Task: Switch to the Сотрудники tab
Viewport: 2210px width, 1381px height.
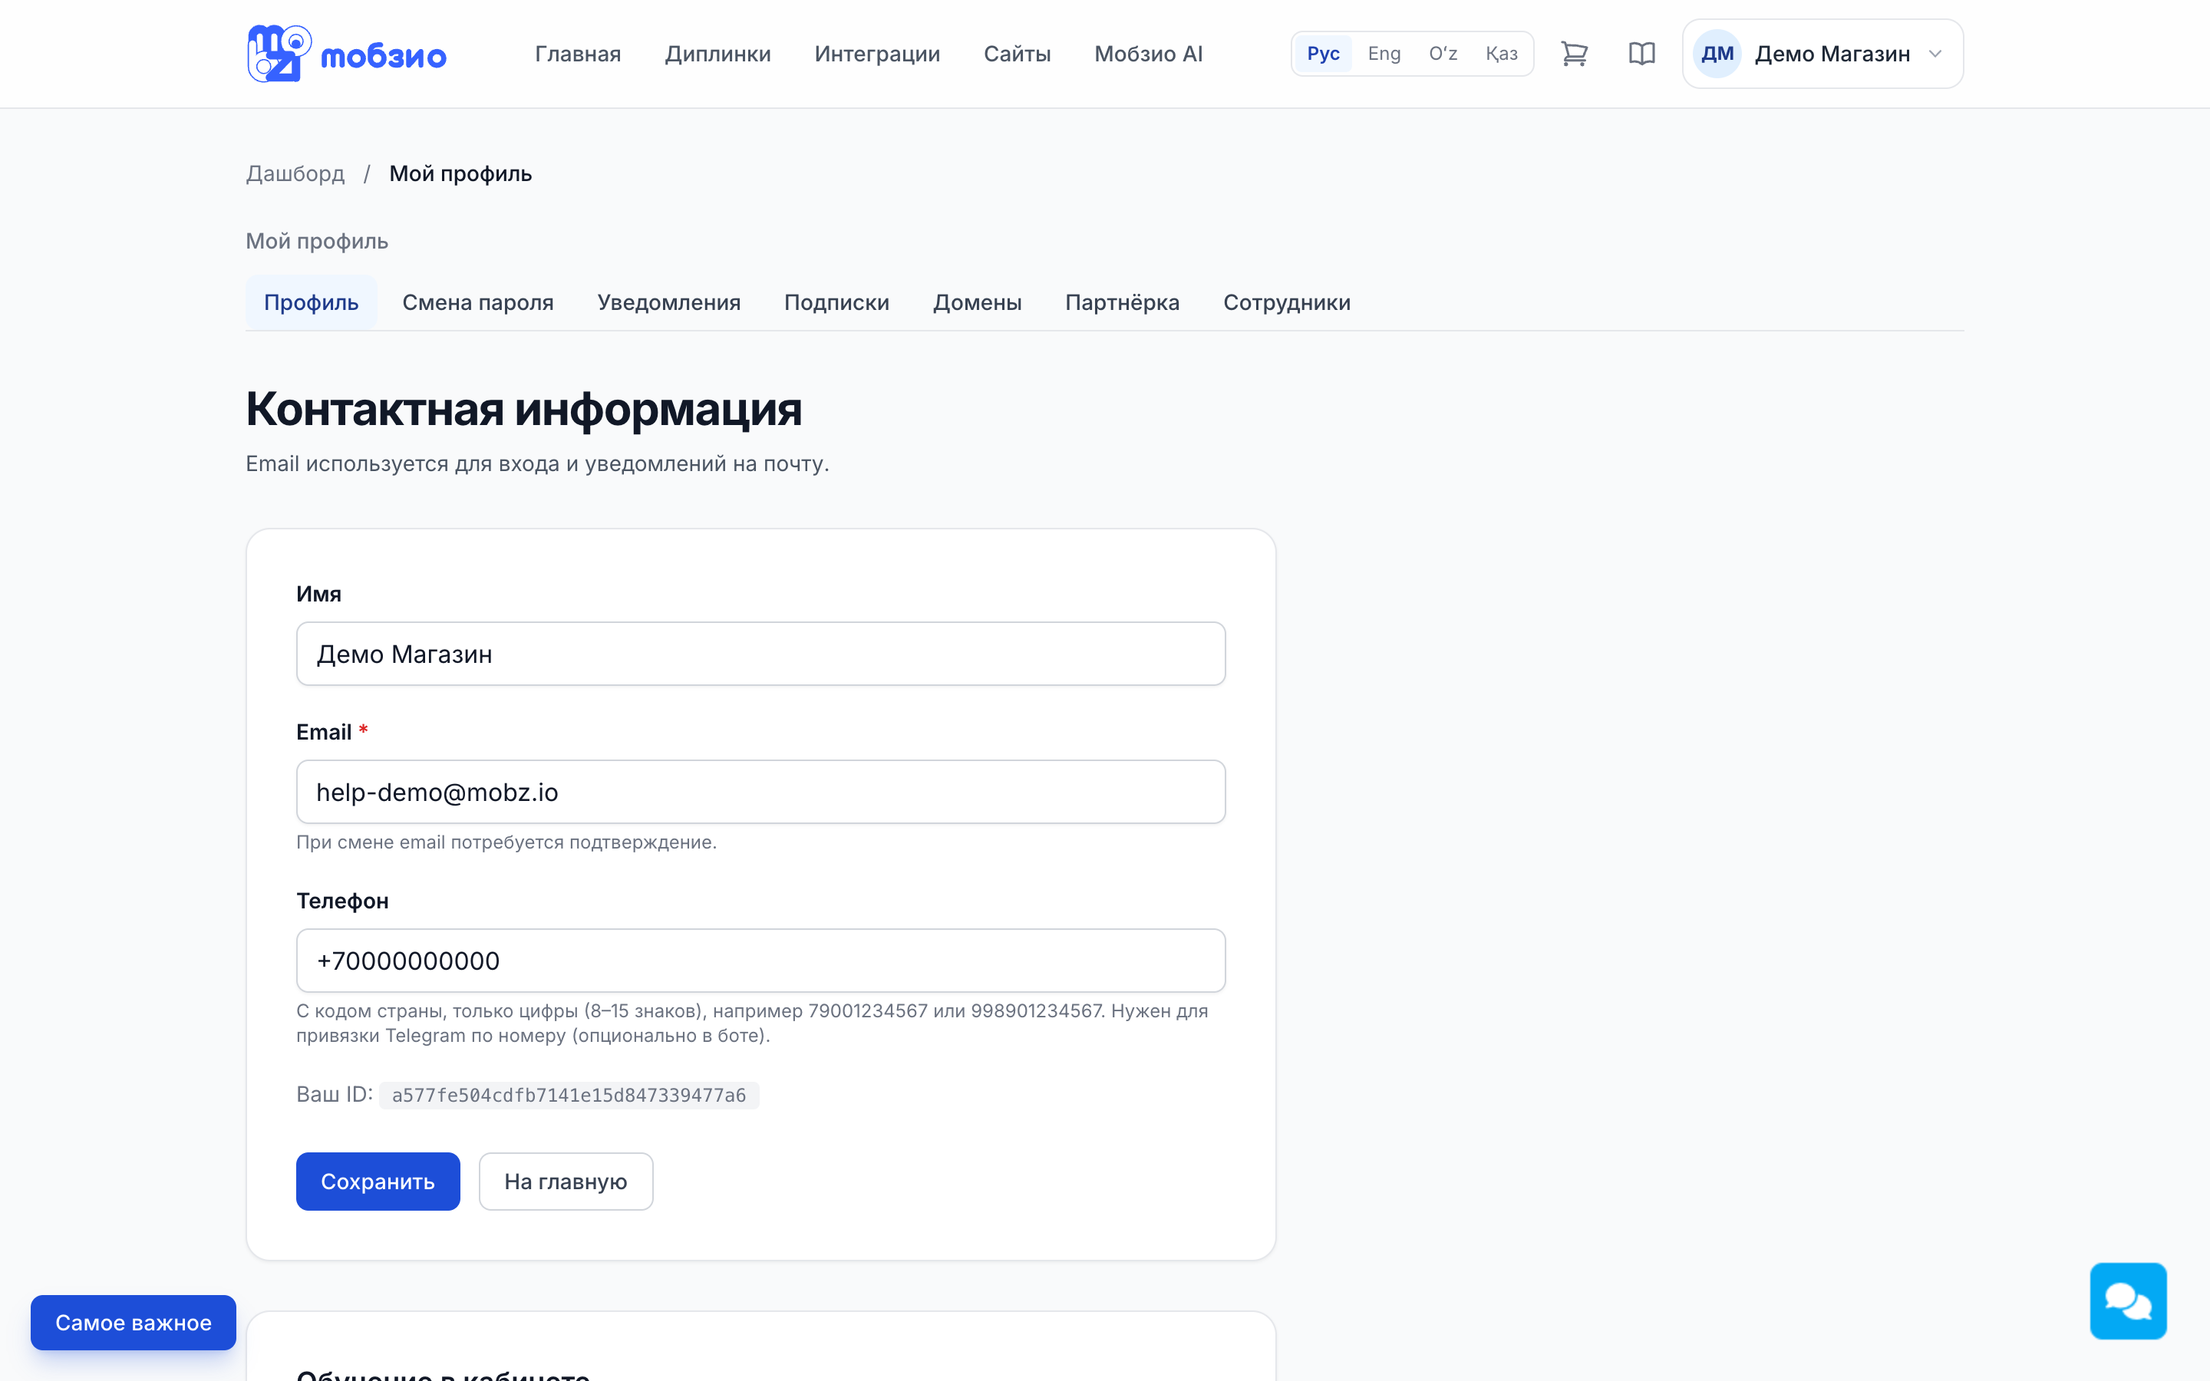Action: click(x=1287, y=302)
